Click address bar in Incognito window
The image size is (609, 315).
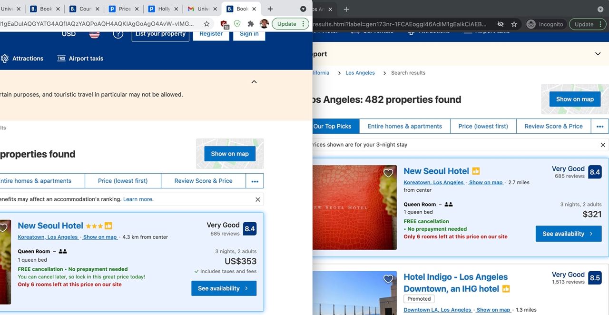pyautogui.click(x=403, y=24)
